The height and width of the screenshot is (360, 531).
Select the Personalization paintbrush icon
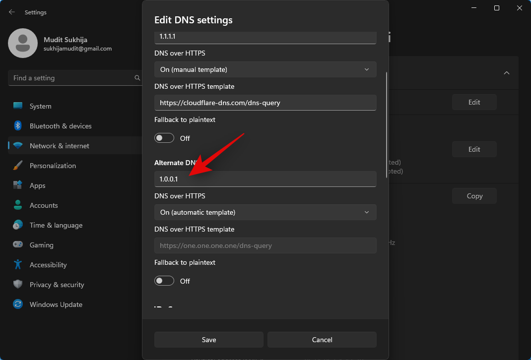coord(18,166)
